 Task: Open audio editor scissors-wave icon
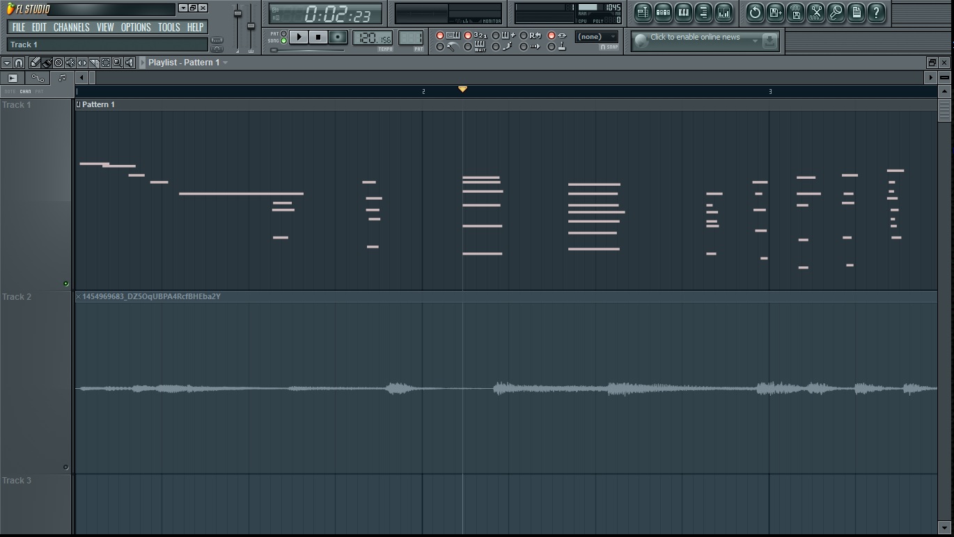pyautogui.click(x=815, y=12)
